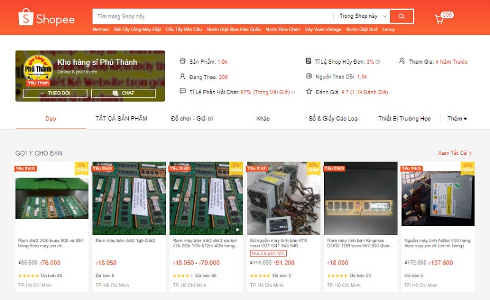Screen dimensions: 490x300
Task: Click the Phú Thành shop avatar
Action: tap(38, 68)
